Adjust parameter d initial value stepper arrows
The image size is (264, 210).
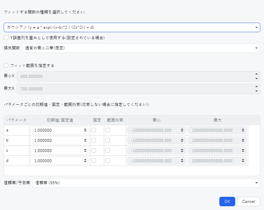pyautogui.click(x=85, y=161)
